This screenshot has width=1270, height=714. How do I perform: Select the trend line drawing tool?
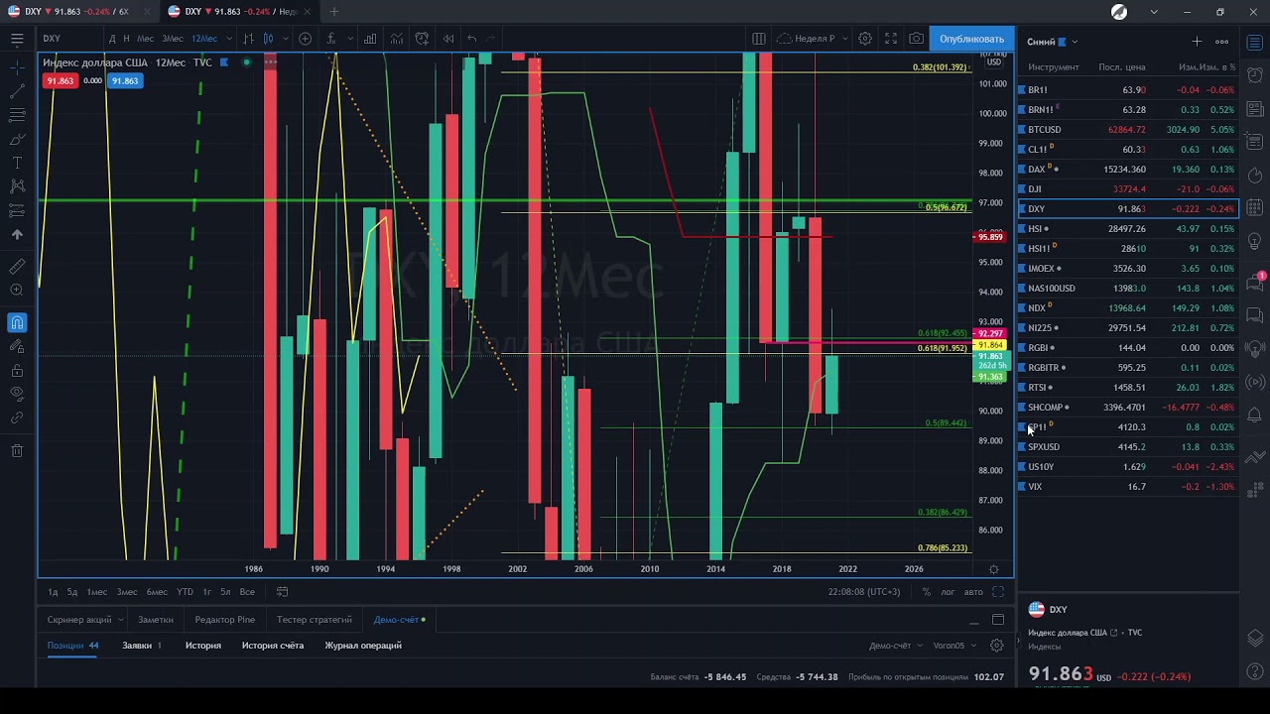coord(17,90)
